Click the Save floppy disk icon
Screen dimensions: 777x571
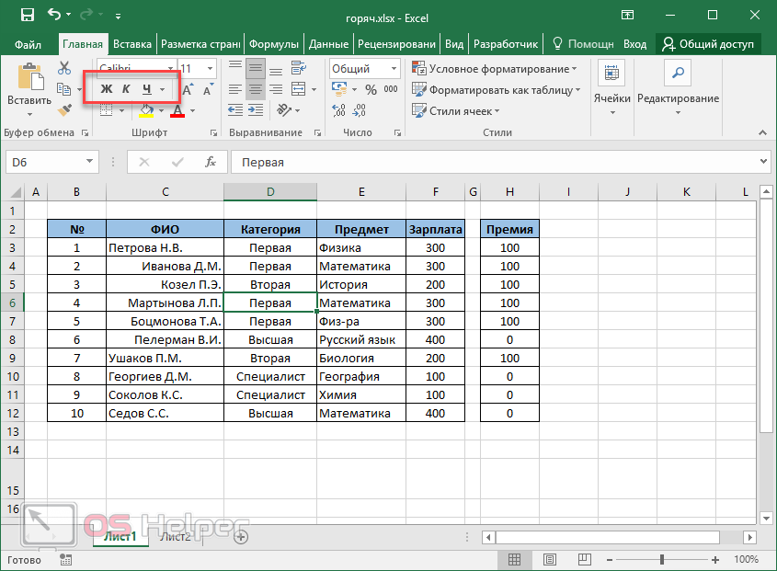pos(27,15)
